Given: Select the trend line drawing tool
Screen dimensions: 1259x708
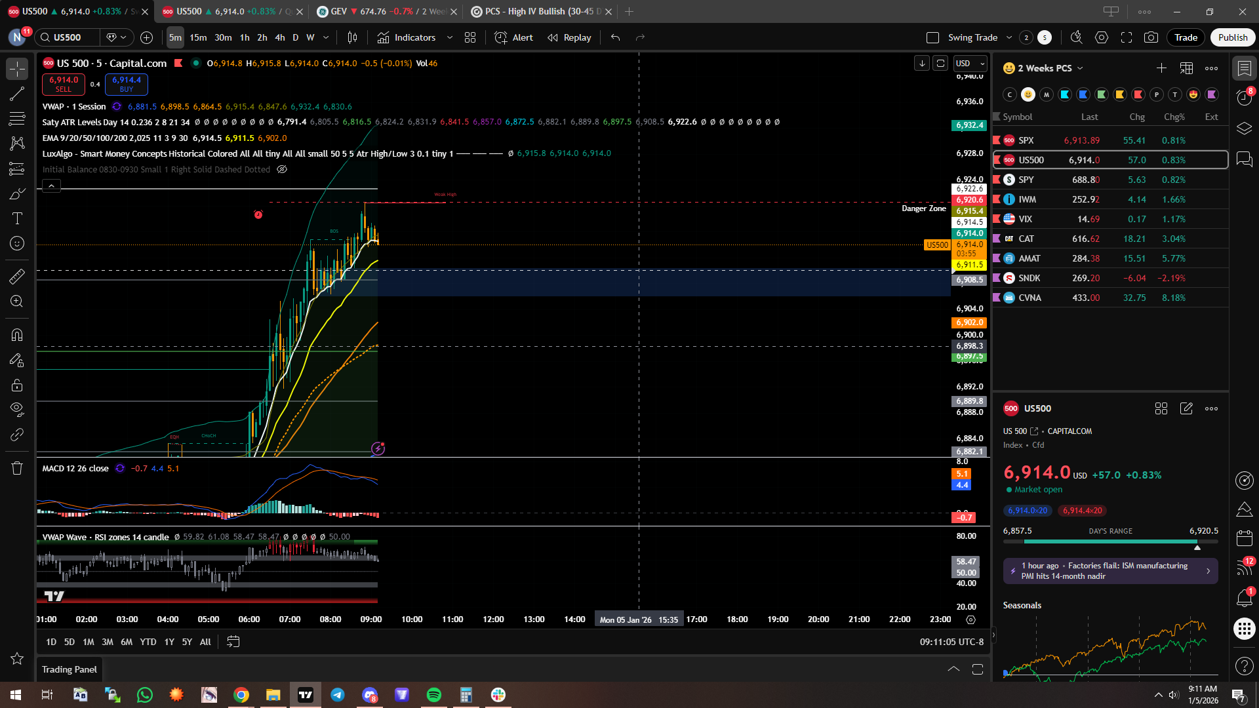Looking at the screenshot, I should (x=17, y=94).
